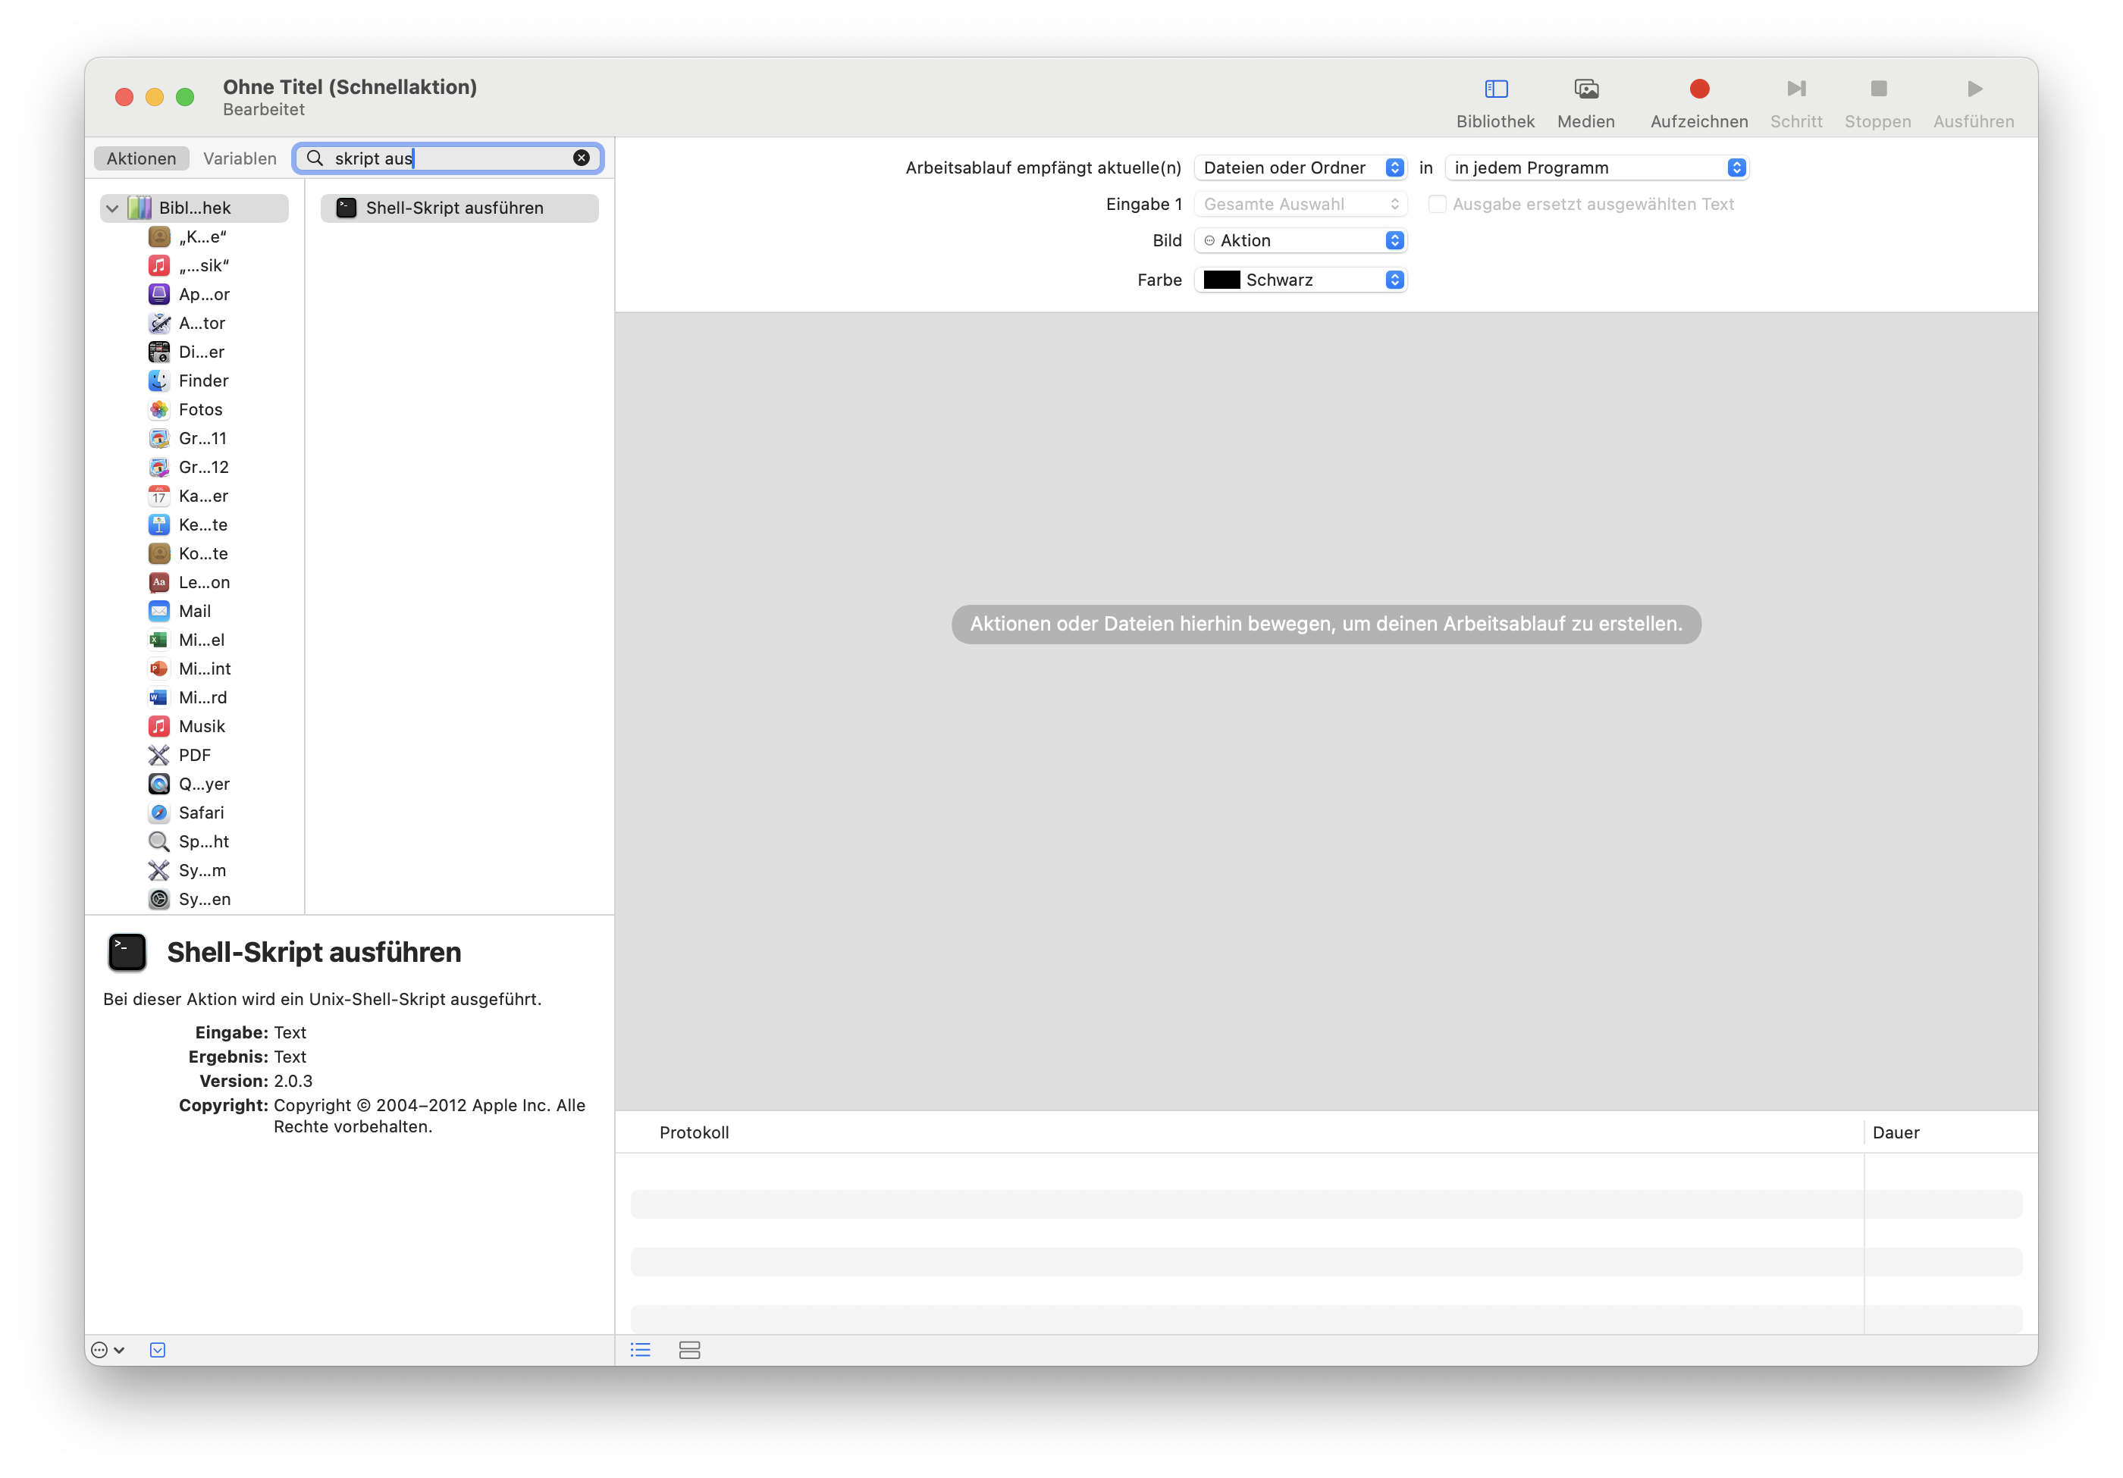This screenshot has height=1478, width=2123.
Task: Open the Medien browser icon
Action: (x=1585, y=89)
